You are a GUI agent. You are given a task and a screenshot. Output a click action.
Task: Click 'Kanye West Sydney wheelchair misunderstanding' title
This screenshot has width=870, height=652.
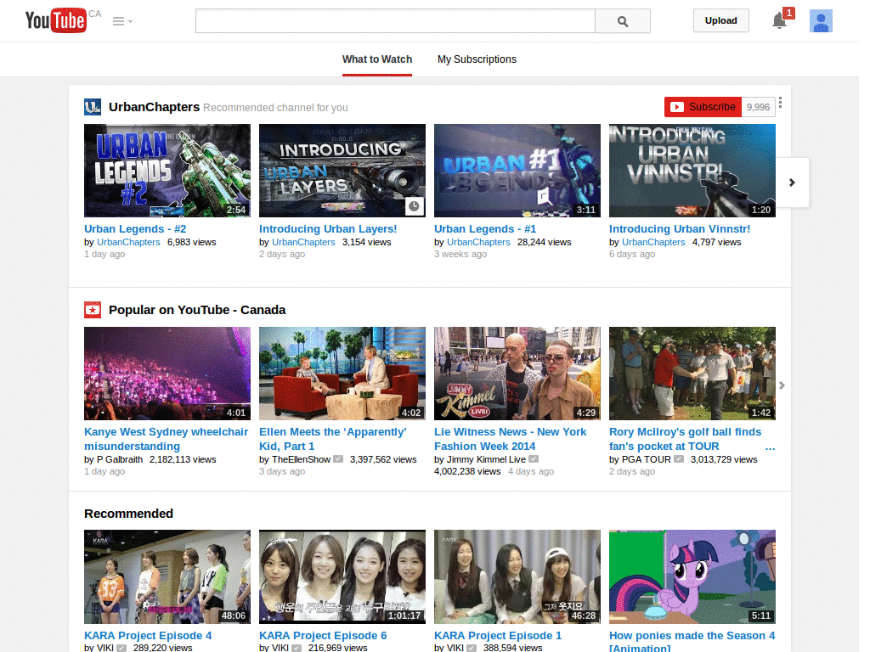166,439
